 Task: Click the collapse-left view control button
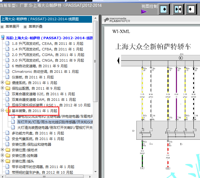(x=191, y=9)
